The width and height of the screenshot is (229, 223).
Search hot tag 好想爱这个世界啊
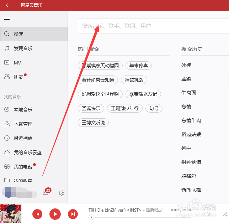100,94
